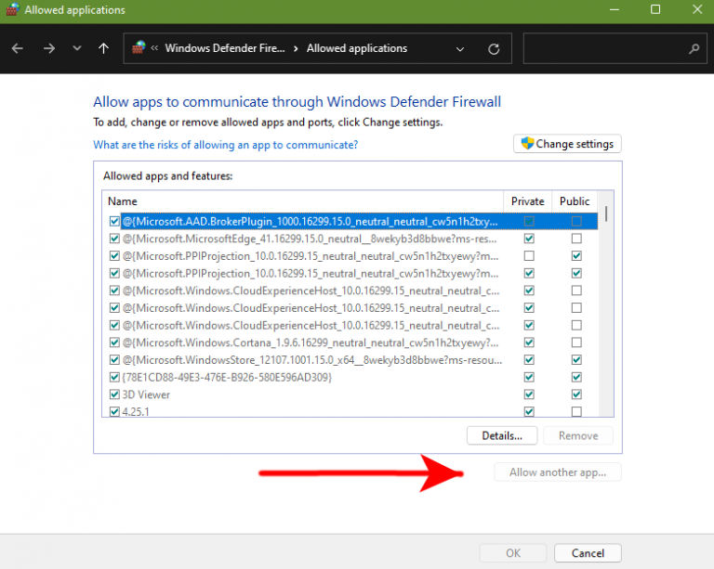This screenshot has height=569, width=714.
Task: Go up one level arrow
Action: [x=104, y=48]
